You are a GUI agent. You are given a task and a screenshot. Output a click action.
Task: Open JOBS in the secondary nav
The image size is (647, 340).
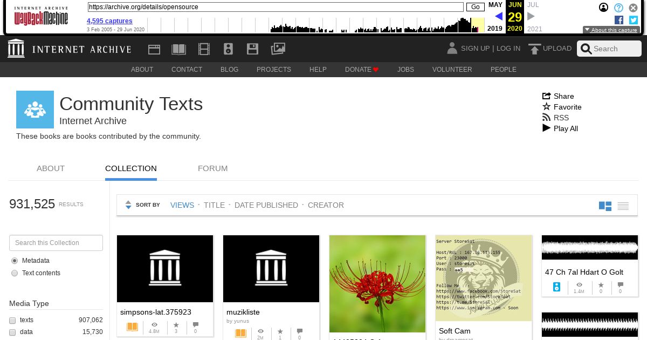[x=405, y=70]
